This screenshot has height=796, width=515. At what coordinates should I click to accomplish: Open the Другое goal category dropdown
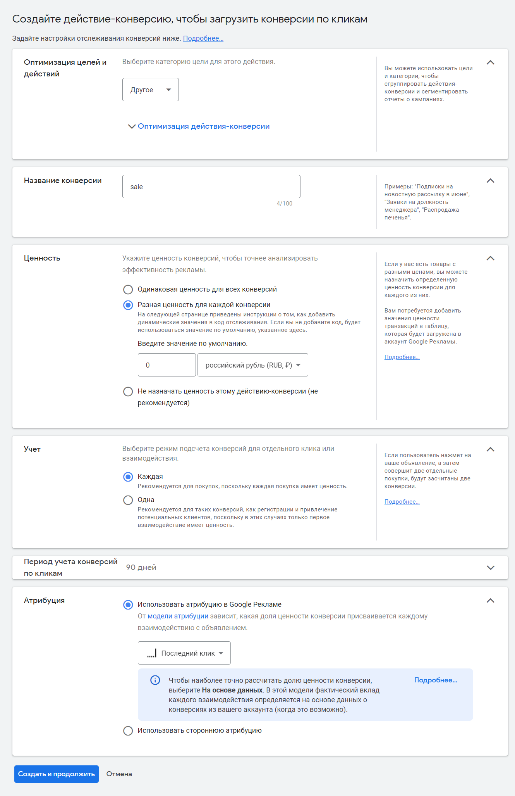coord(150,90)
